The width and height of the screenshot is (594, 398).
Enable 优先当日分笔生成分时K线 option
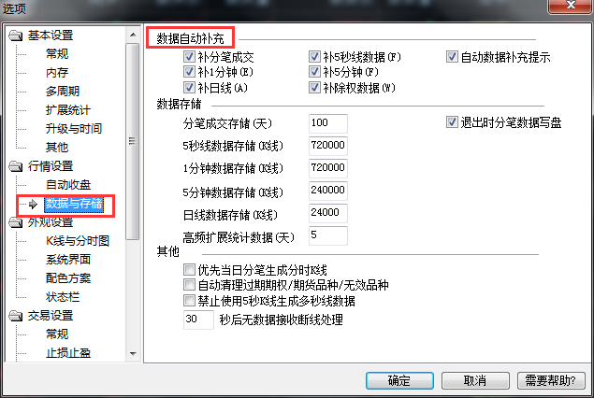pyautogui.click(x=189, y=270)
